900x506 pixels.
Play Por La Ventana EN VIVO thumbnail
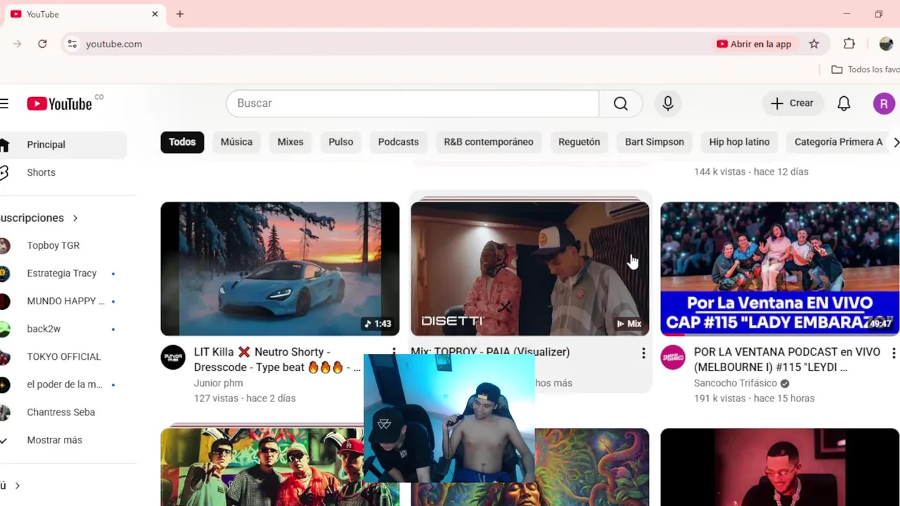[780, 268]
